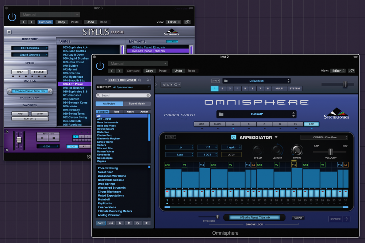The width and height of the screenshot is (365, 243).
Task: Click Undo in the Inst 2 window
Action: (x=178, y=71)
